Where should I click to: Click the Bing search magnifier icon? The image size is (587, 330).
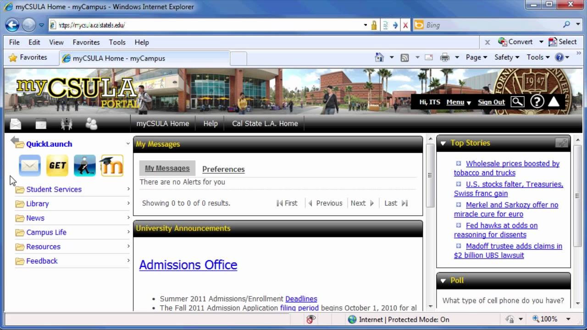pos(567,25)
